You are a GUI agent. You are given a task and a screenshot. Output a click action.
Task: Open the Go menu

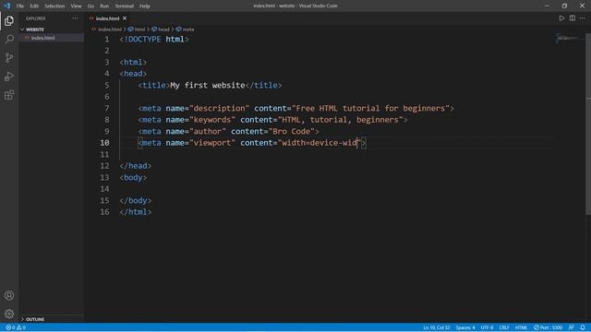pyautogui.click(x=90, y=6)
